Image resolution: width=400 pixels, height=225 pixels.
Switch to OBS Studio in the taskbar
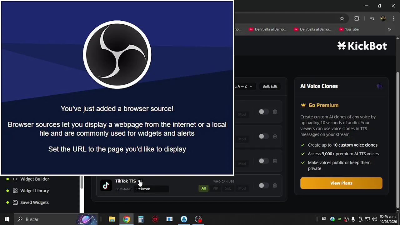click(198, 219)
